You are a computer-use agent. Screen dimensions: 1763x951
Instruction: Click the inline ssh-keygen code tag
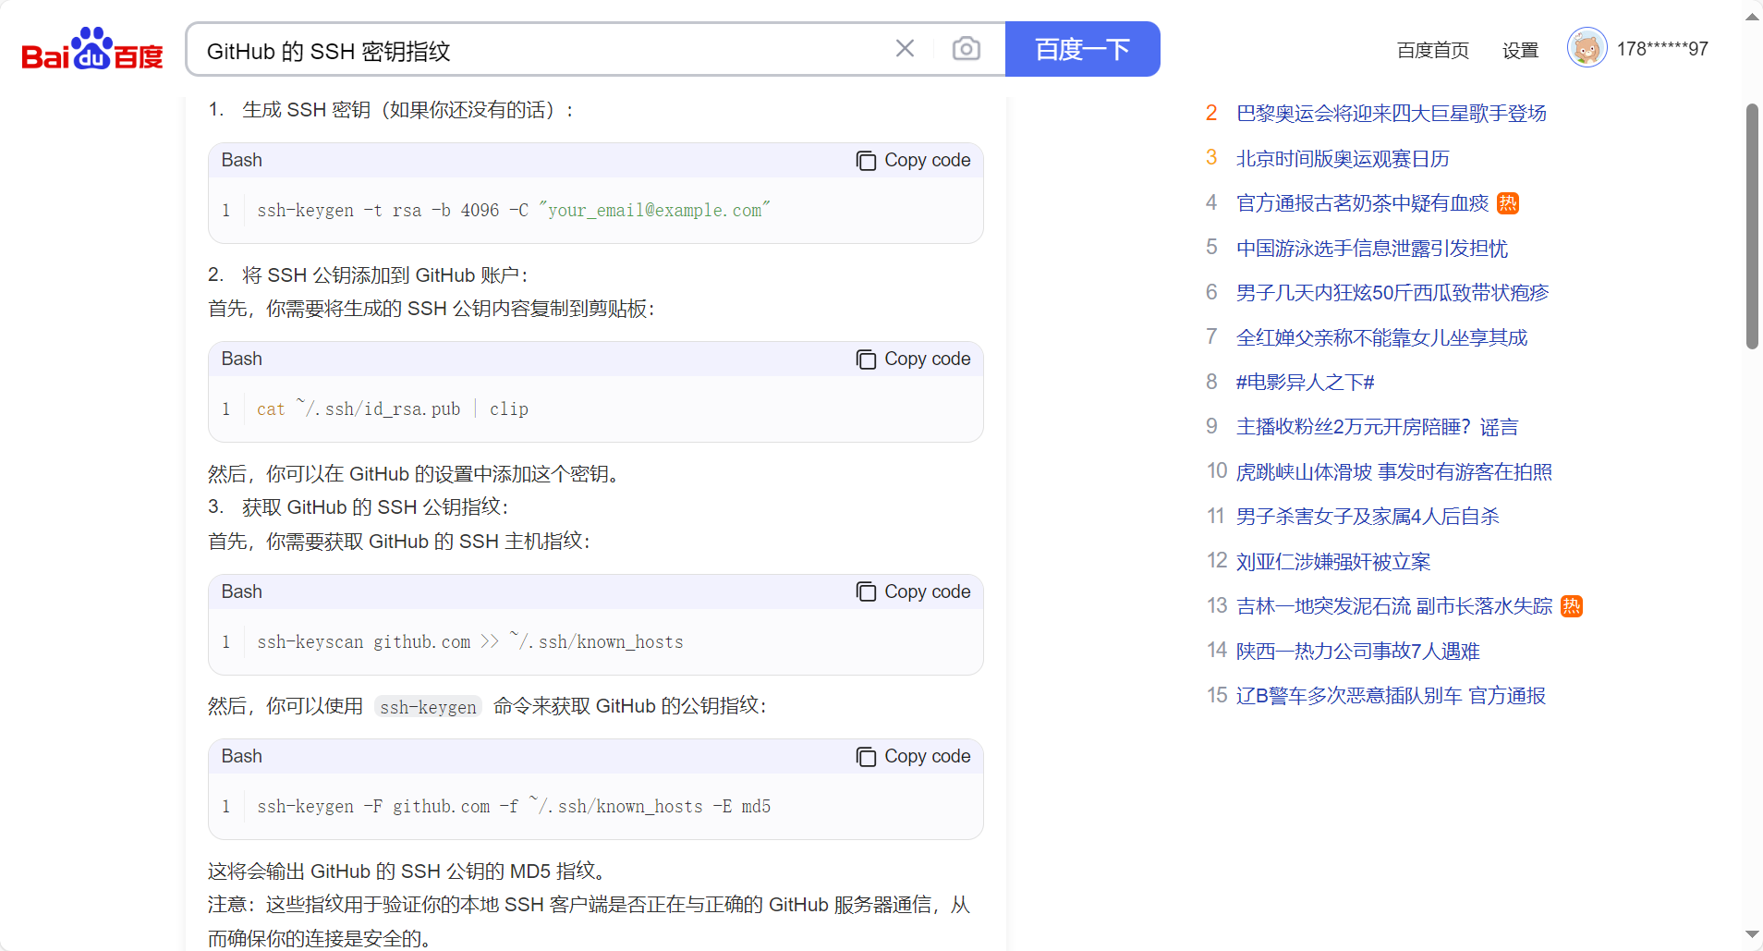428,707
